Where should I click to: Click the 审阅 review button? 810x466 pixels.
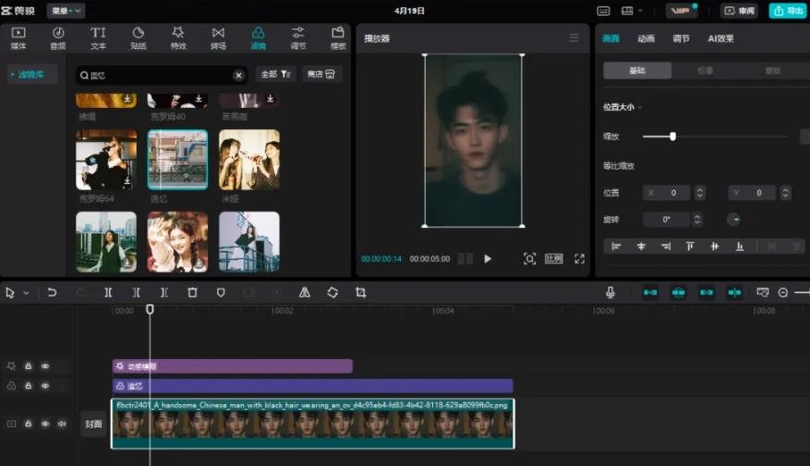tap(739, 11)
